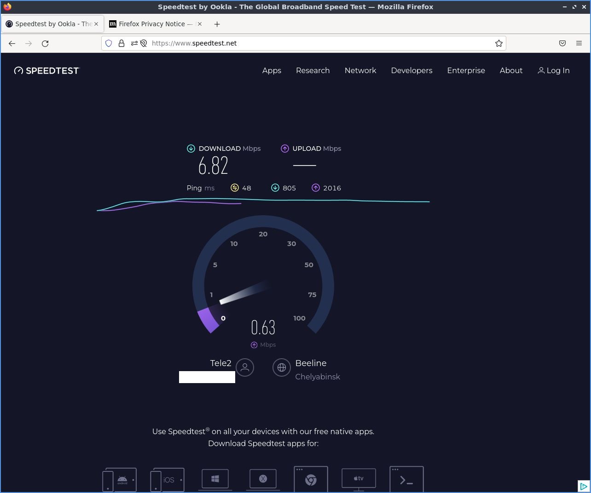Close the Firefox window
The width and height of the screenshot is (591, 493).
click(x=584, y=7)
